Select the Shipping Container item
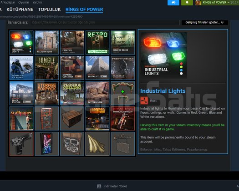Screen dimensions: 239x191 (x=72, y=68)
